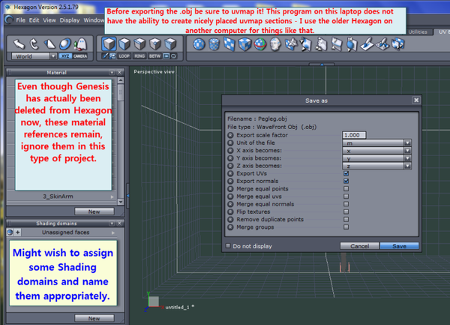Open the View menu
Image resolution: width=450 pixels, height=325 pixels.
pos(49,20)
